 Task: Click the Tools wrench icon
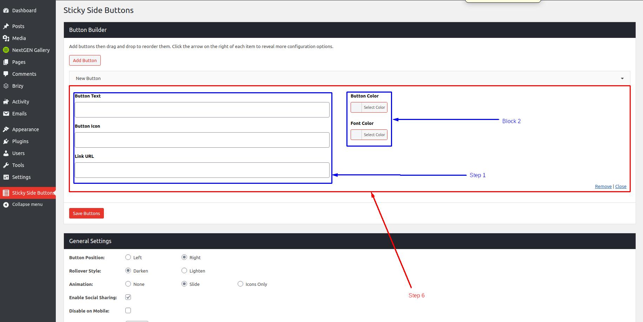6,165
